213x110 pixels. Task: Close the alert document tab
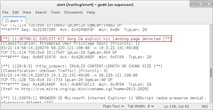[x=22, y=21]
